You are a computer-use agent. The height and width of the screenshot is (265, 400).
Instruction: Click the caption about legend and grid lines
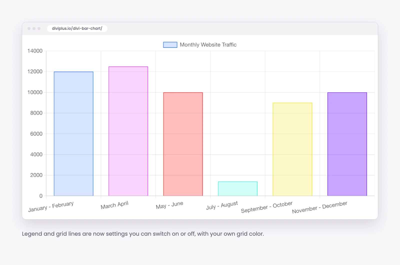[x=143, y=234]
